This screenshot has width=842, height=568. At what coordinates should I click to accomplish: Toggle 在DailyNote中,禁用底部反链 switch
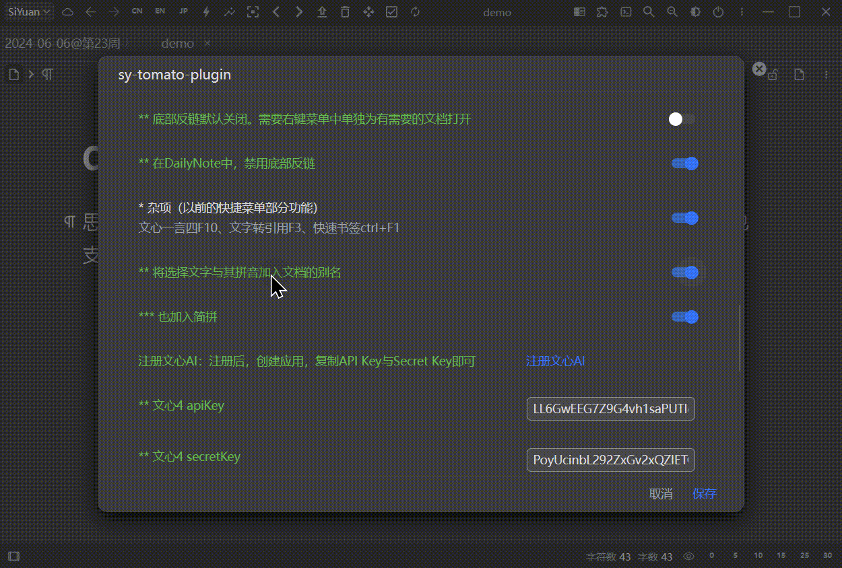point(684,164)
